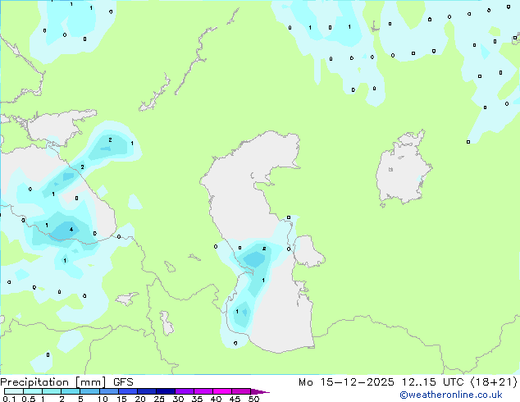Image resolution: width=520 pixels, height=402 pixels.
Task: Click the '15' legend scale label
Action: (121, 399)
